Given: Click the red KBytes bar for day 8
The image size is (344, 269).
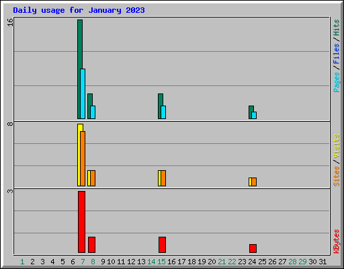Looking at the screenshot, I should pos(91,245).
